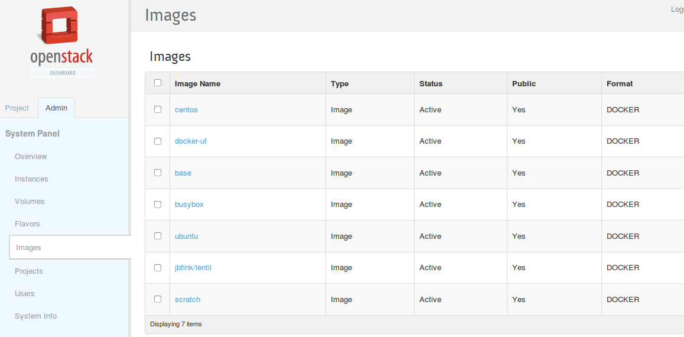Click the large Images page title
Viewport: 684px width, 337px height.
point(171,15)
